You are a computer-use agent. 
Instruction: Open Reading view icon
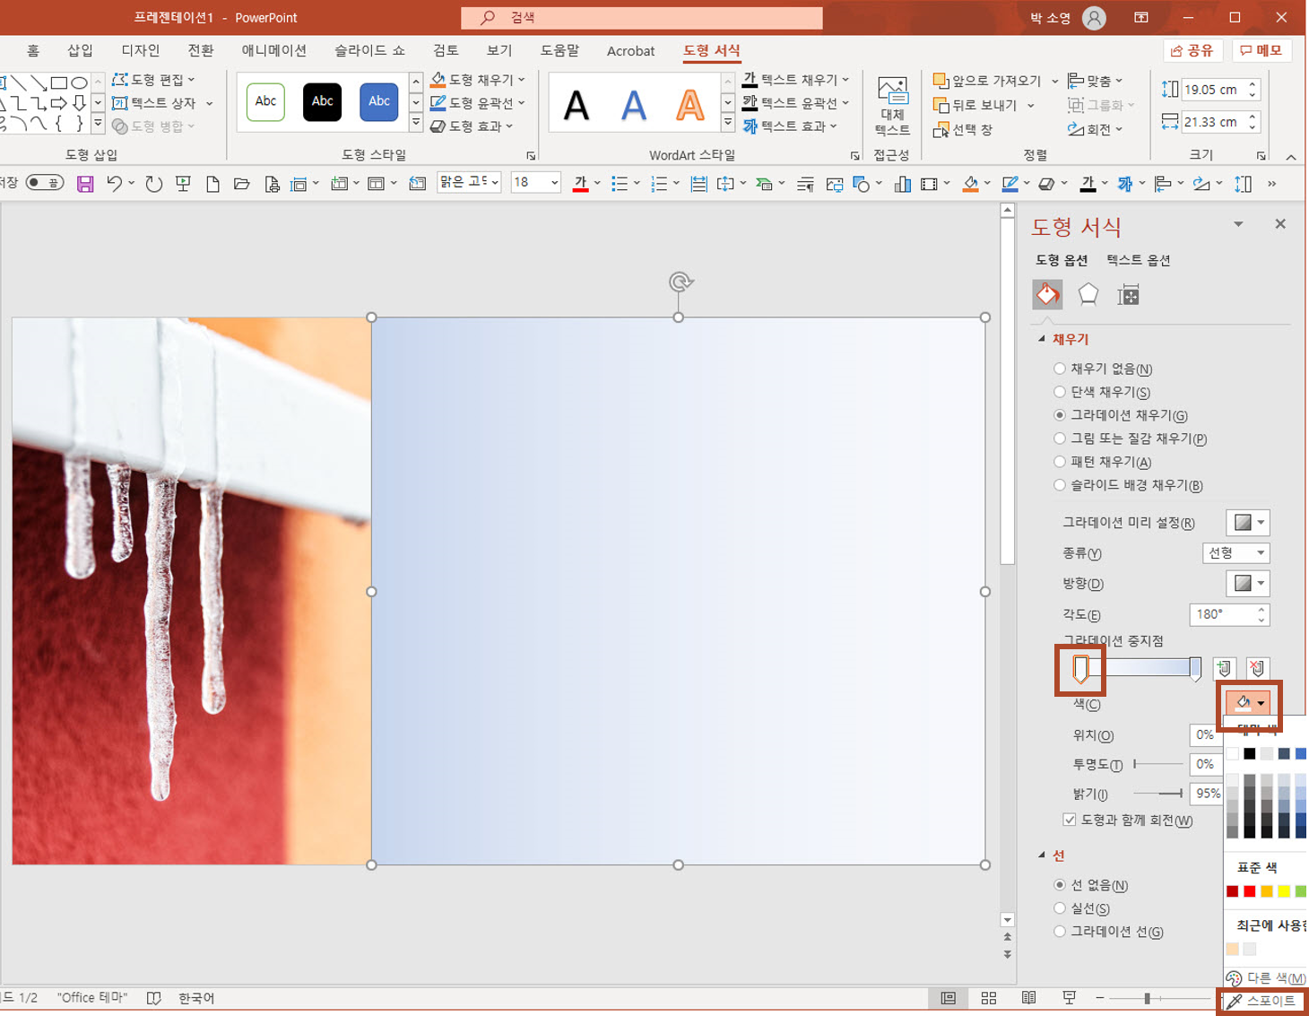[x=1029, y=998]
